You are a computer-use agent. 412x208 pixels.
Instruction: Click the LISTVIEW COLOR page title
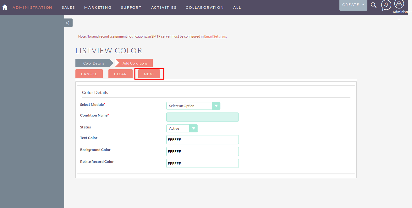click(109, 51)
